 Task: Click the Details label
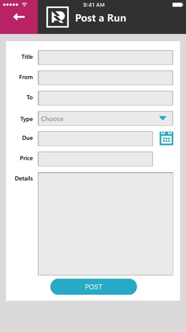point(24,178)
